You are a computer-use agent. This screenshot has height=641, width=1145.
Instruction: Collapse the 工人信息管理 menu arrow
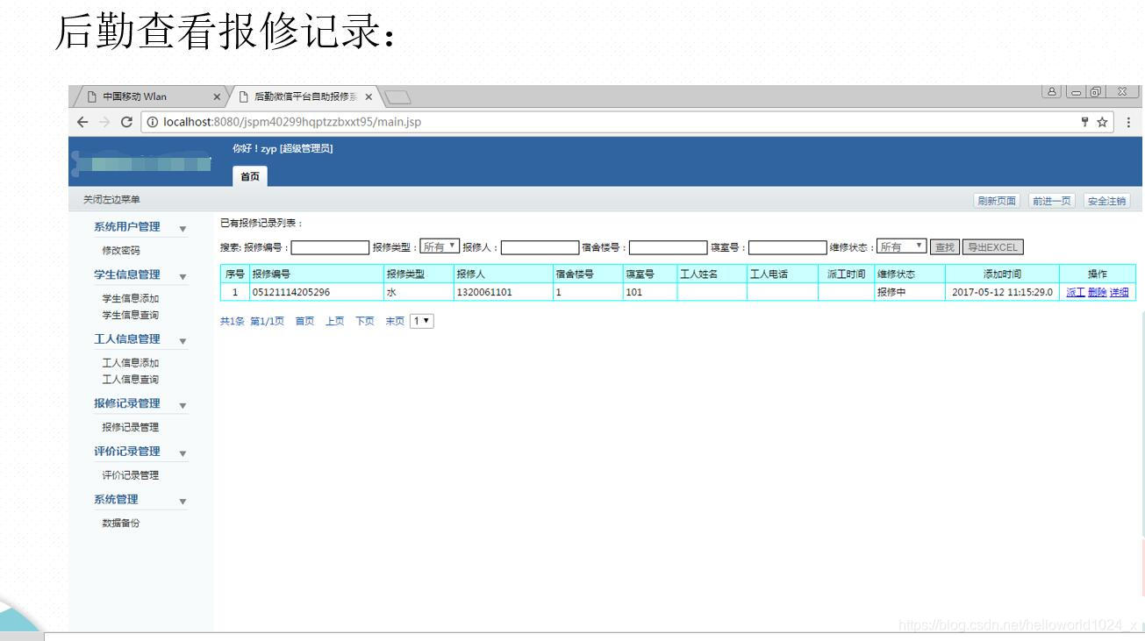[x=182, y=341]
